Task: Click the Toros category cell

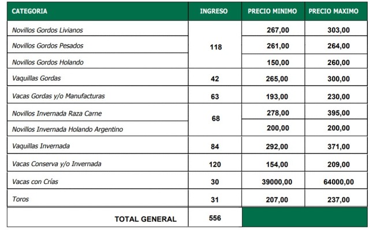Action: point(98,198)
